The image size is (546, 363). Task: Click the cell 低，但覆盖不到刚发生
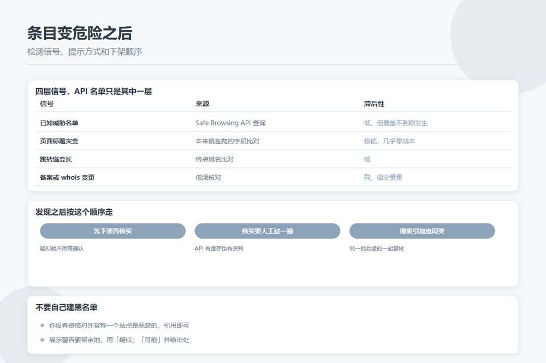(x=395, y=123)
